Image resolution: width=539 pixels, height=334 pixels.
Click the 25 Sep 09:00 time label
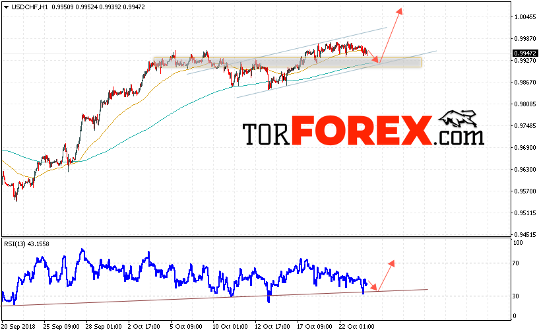(61, 327)
